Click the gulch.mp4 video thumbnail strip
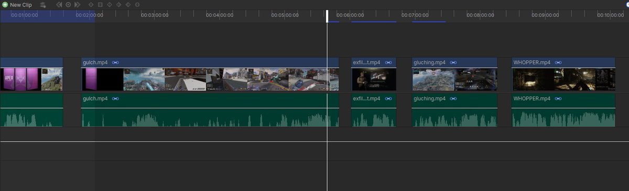The image size is (629, 191). click(210, 79)
